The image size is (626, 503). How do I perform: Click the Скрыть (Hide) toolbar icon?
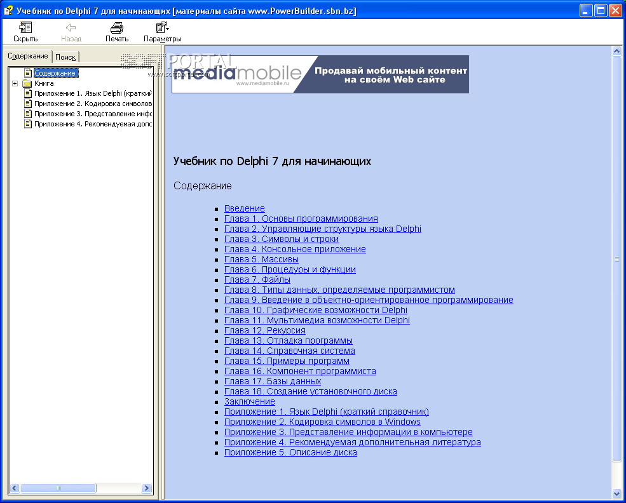pyautogui.click(x=25, y=27)
